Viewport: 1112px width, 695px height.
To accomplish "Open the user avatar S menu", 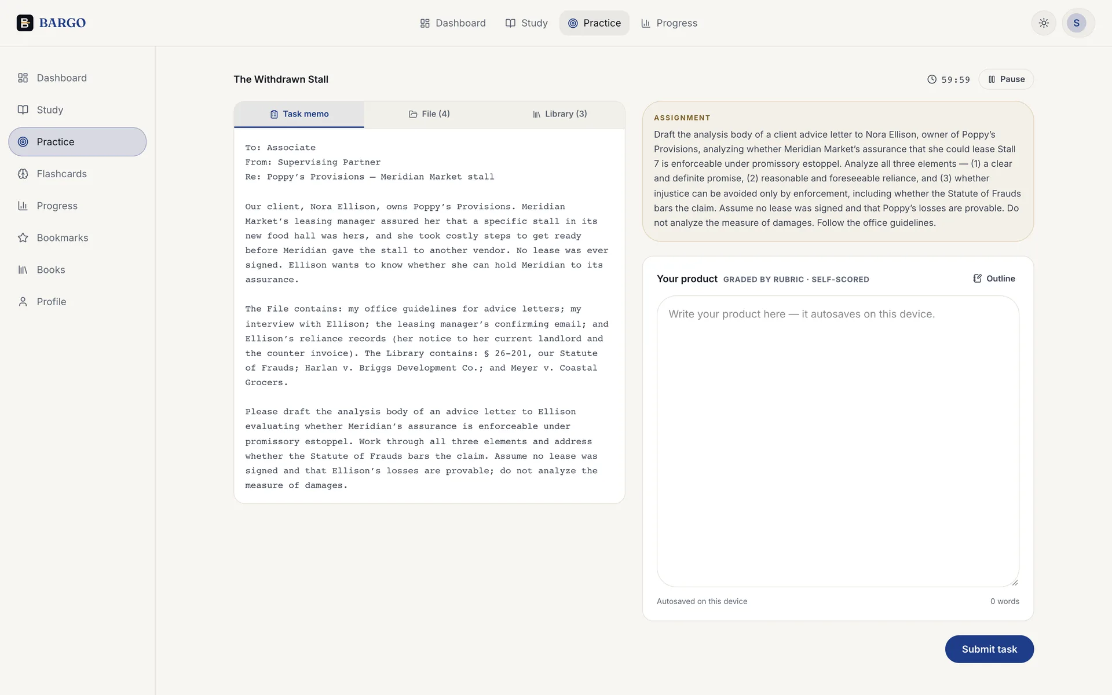I will (x=1077, y=23).
